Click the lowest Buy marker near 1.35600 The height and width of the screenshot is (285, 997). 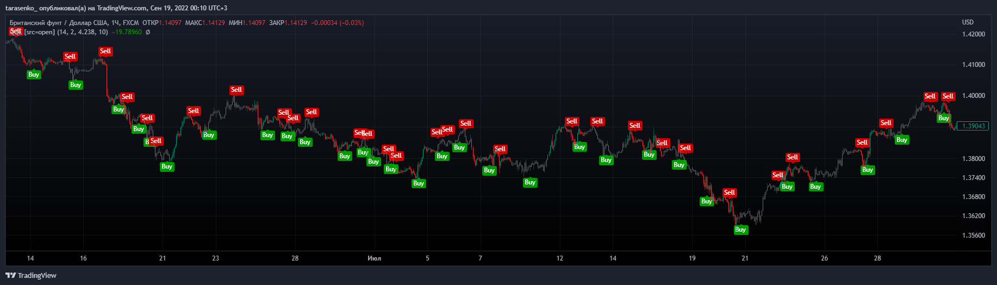click(x=740, y=230)
